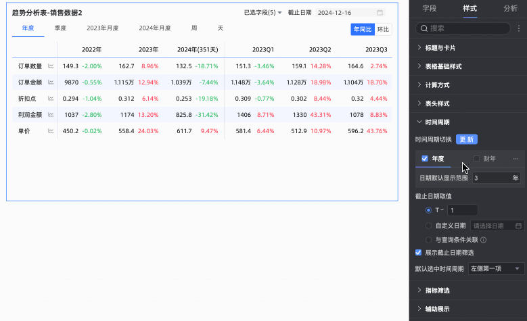Screen dimensions: 527x321
Task: Open the ellipsis menu beside 财年
Action: tap(515, 159)
